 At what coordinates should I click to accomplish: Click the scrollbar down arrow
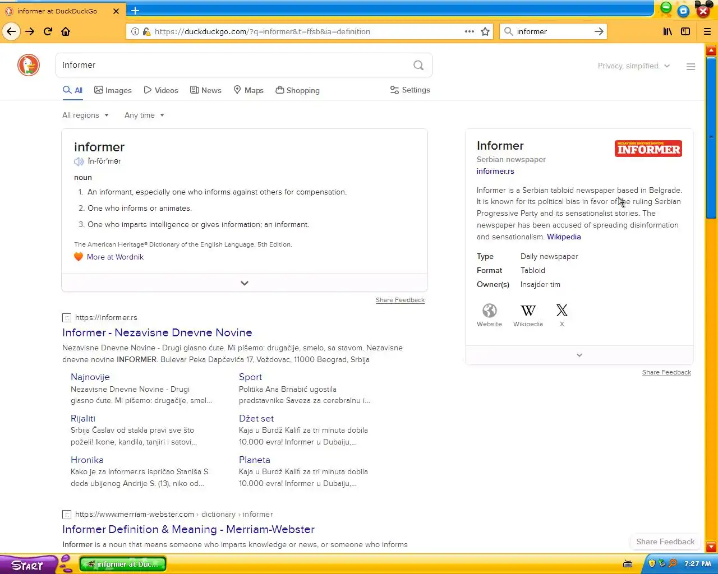pyautogui.click(x=711, y=547)
